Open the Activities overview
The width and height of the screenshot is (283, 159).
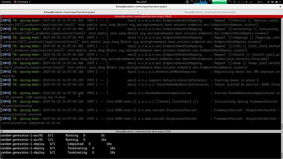click(x=6, y=2)
